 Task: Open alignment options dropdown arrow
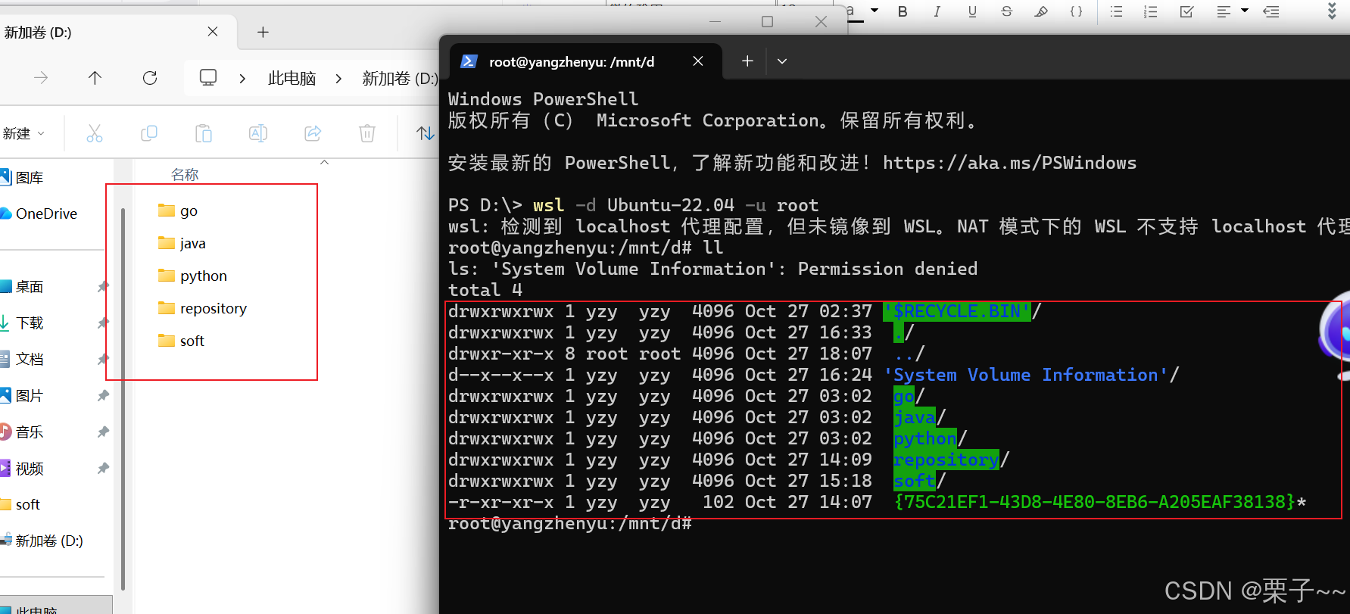click(1245, 11)
